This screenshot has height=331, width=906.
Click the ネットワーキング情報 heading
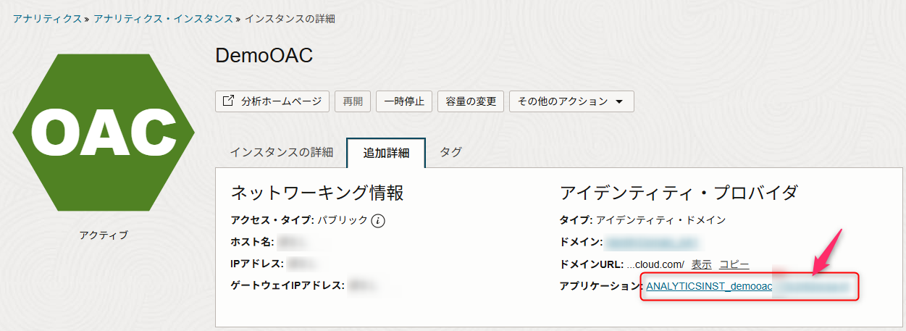point(316,193)
